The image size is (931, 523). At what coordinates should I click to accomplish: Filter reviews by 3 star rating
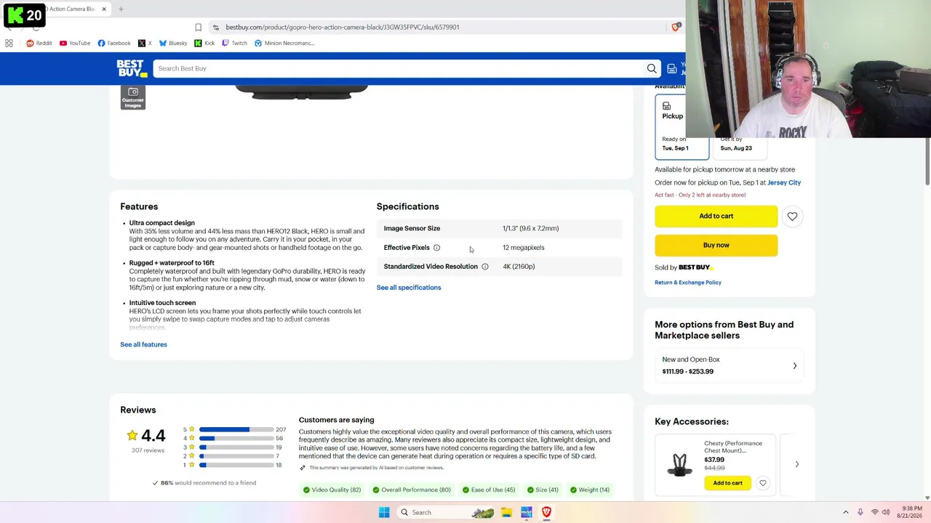point(233,447)
